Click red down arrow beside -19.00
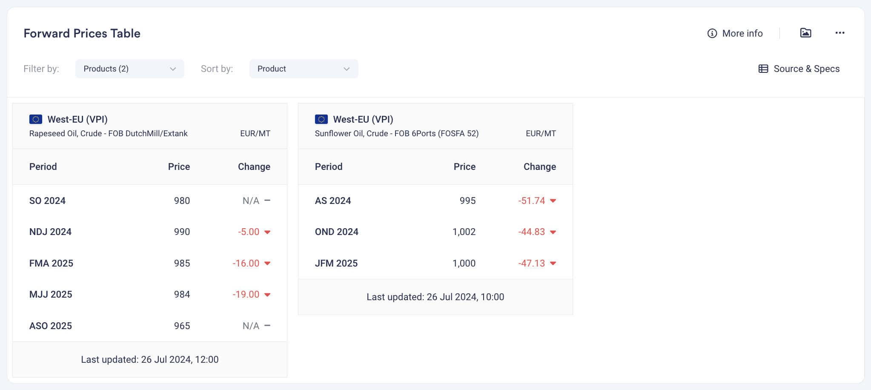871x390 pixels. tap(267, 295)
